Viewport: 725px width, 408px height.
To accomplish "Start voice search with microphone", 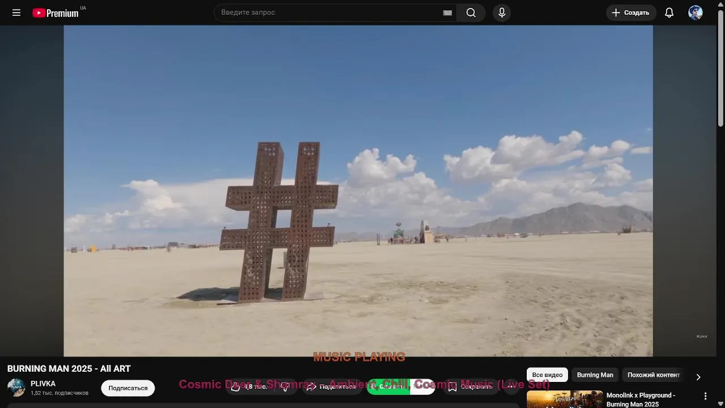I will click(502, 12).
